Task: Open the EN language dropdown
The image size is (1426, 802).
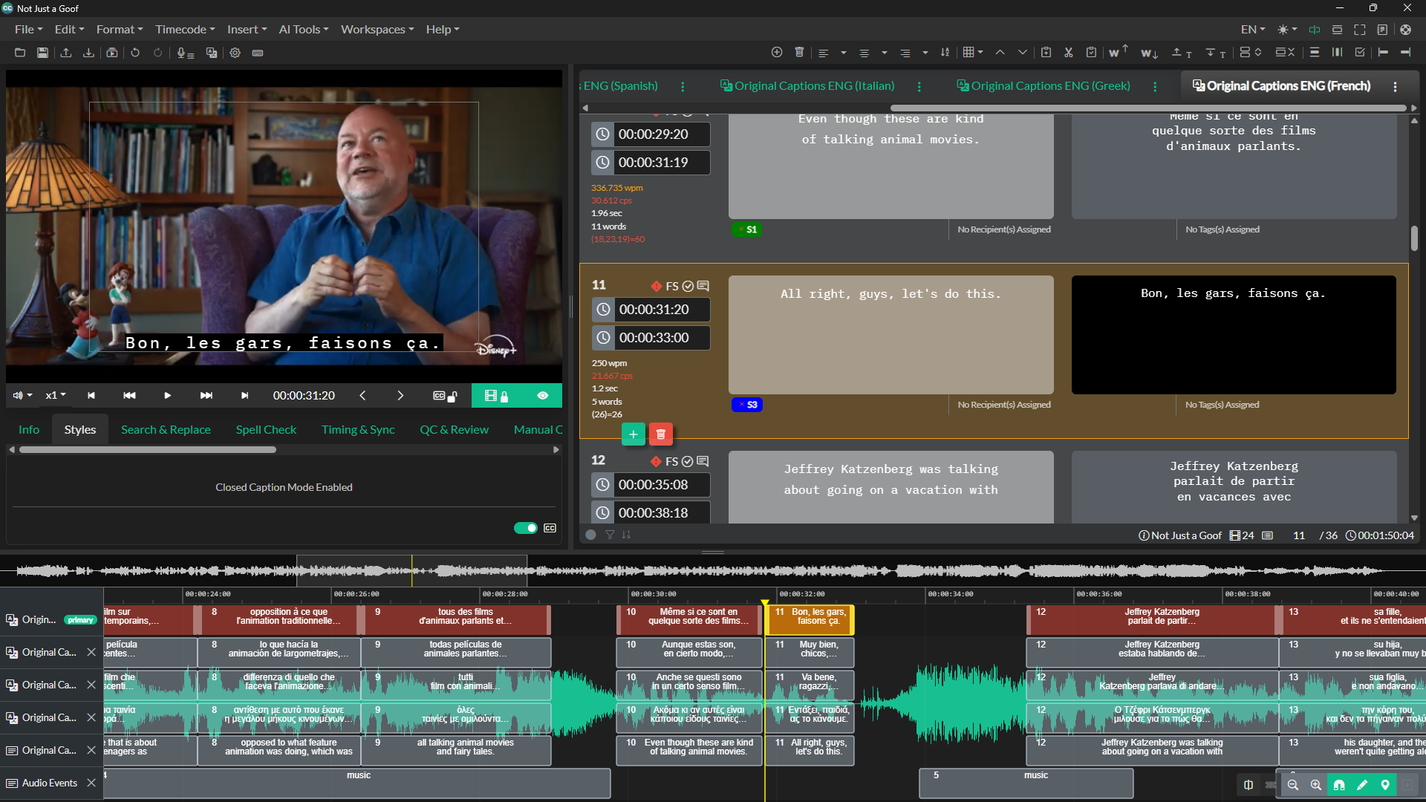Action: click(1253, 30)
